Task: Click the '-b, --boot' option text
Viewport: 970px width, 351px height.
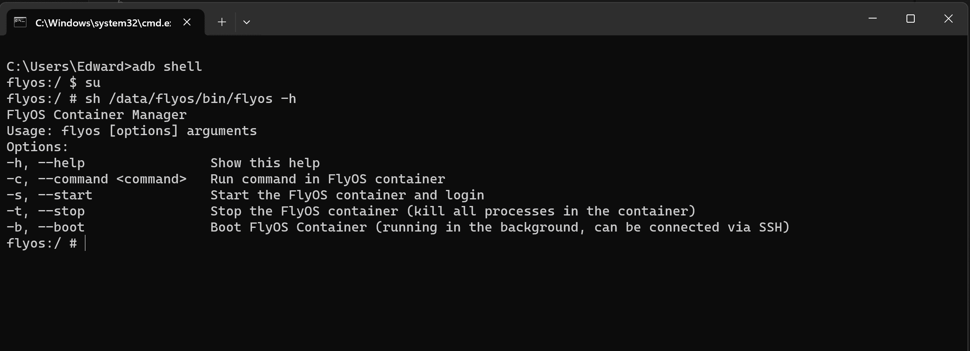Action: coord(46,227)
